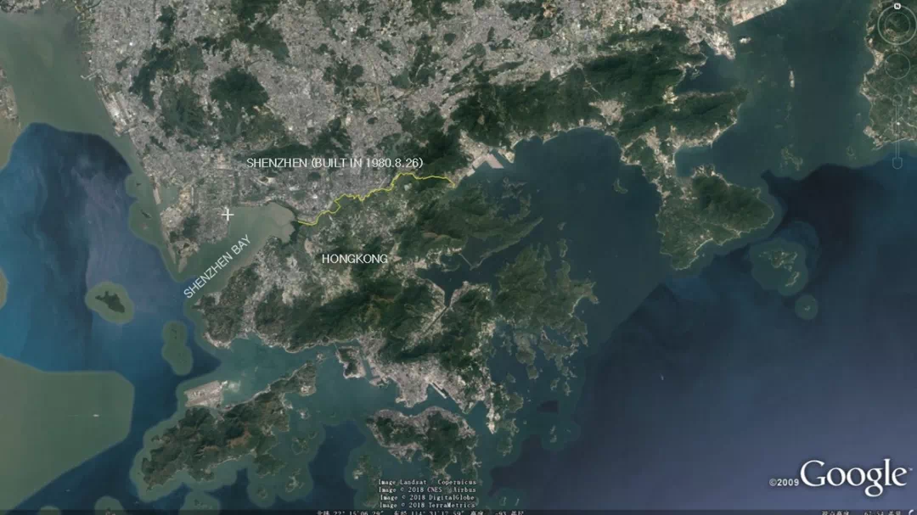Select the 'HONGKONG' map label
The height and width of the screenshot is (515, 917).
click(x=354, y=259)
